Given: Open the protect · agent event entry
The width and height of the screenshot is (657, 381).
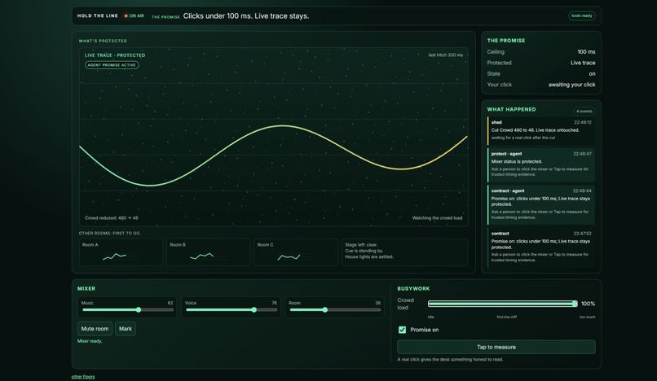Looking at the screenshot, I should (x=541, y=164).
